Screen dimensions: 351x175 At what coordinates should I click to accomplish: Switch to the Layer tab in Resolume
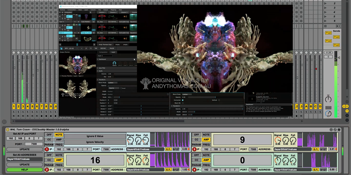click(x=113, y=52)
